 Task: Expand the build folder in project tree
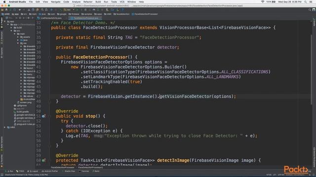11,28
